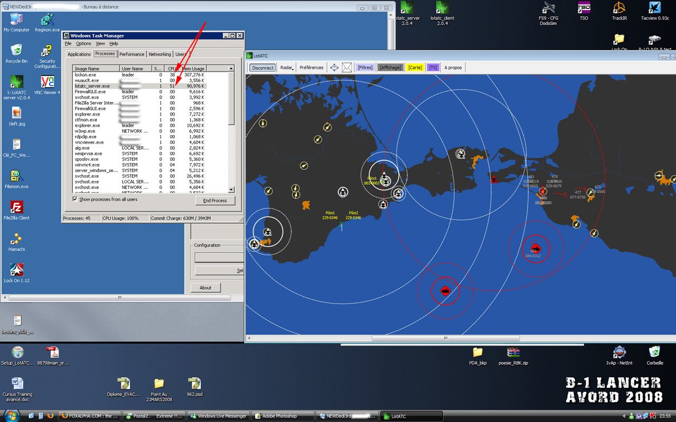Screen dimensions: 676x422
Task: Click the envelope message icon in LotATC toolbar
Action: pos(347,68)
